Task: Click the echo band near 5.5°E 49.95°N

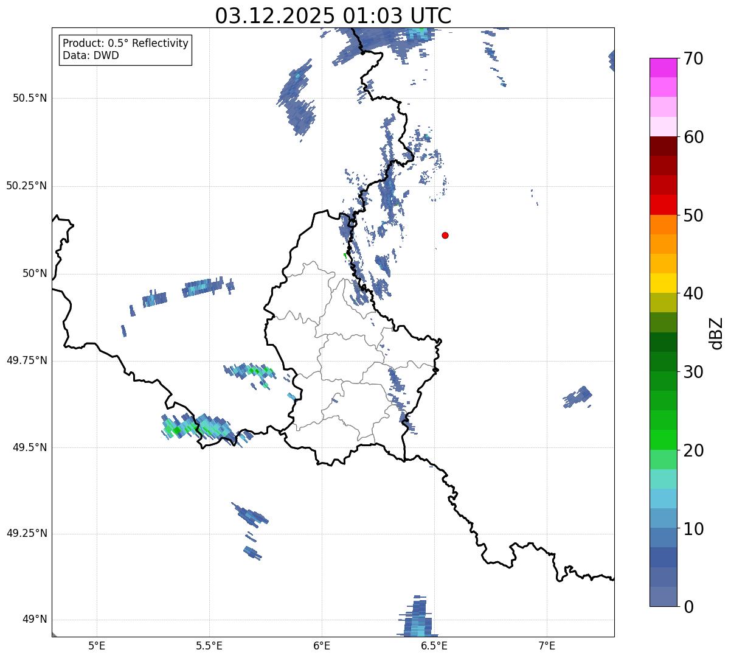Action: 208,287
